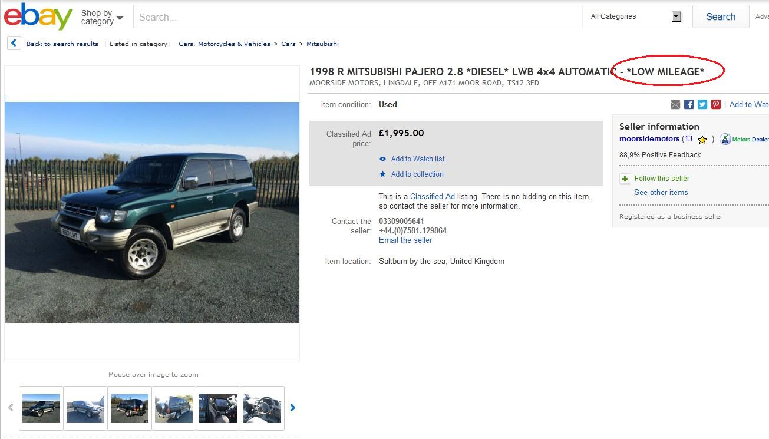Click the eBay logo
The width and height of the screenshot is (769, 439).
pos(38,16)
